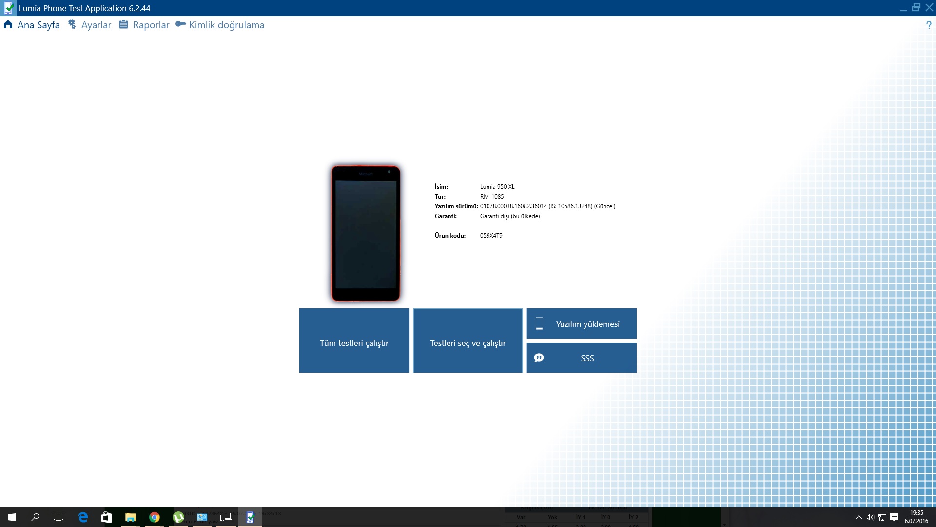
Task: Click the gear icon beside Ayarlar
Action: (72, 24)
